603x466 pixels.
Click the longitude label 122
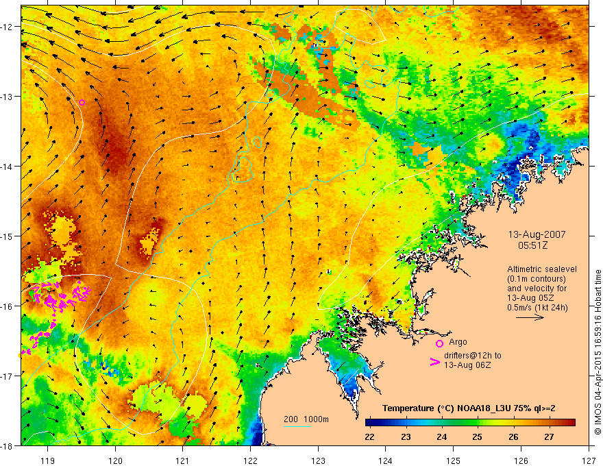(250, 461)
